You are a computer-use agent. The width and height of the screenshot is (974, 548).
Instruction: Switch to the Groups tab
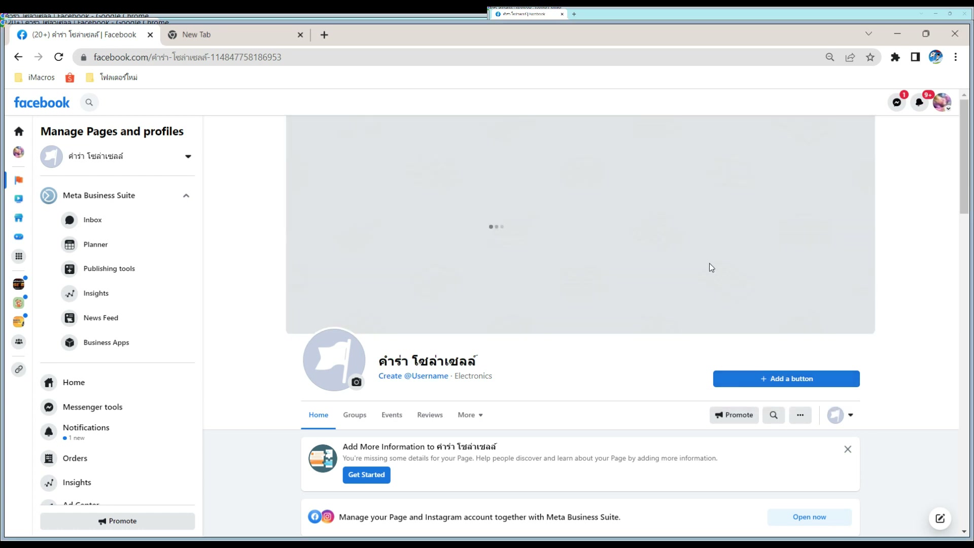355,415
